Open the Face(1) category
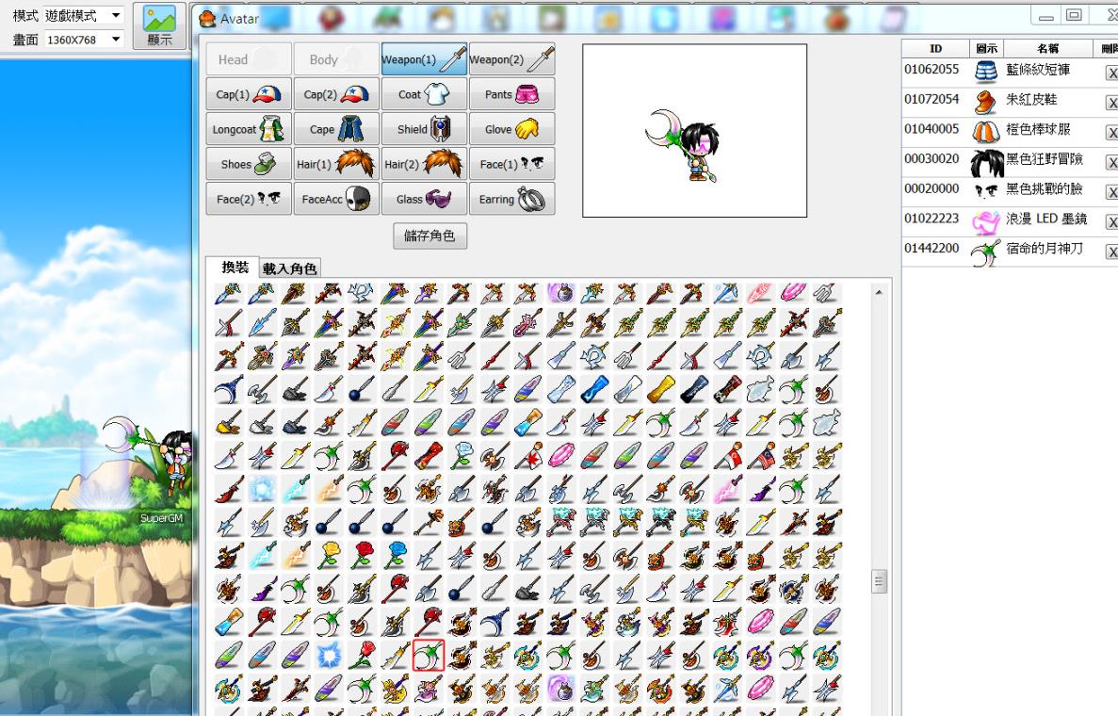Screen dimensions: 1118x716 pos(511,164)
